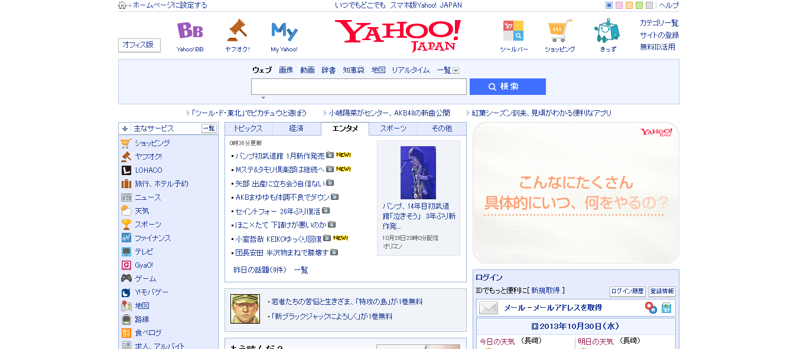
Task: Click the GyaO! sidebar icon
Action: 126,265
